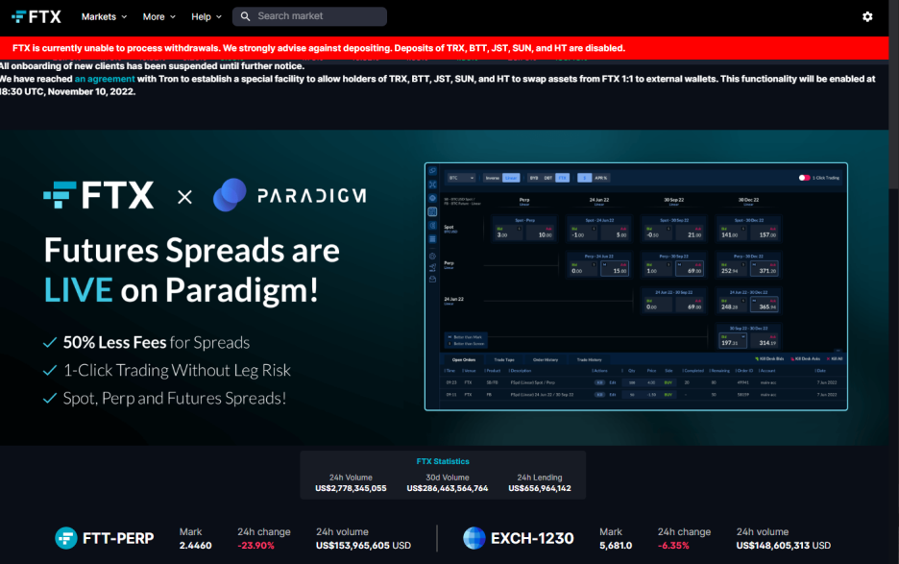This screenshot has width=899, height=564.
Task: Click the magnifier icon in the search box
Action: pos(245,16)
